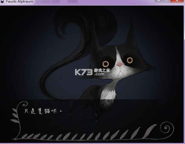The height and width of the screenshot is (144, 185).
Task: Click the Fausts Alptraum window title
Action: tap(20, 1)
